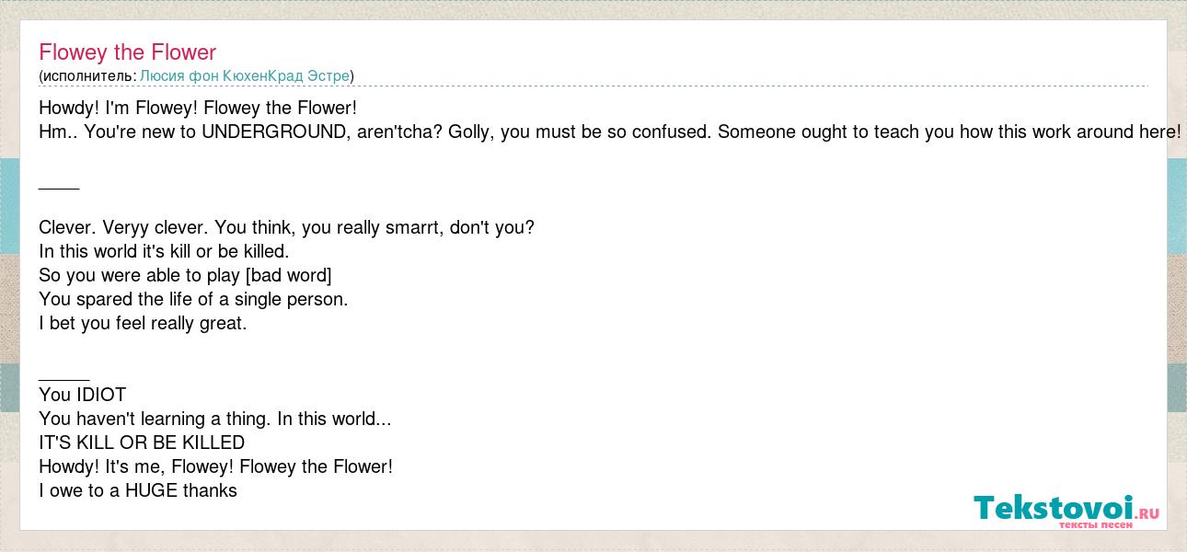Click the word 'UNDERGROUND' in the lyrics
The width and height of the screenshot is (1187, 552).
[x=273, y=132]
